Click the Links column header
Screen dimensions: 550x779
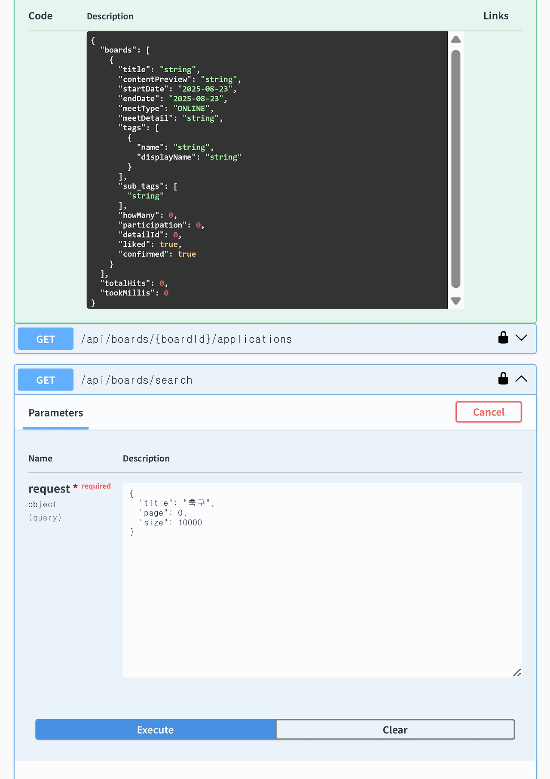(495, 16)
